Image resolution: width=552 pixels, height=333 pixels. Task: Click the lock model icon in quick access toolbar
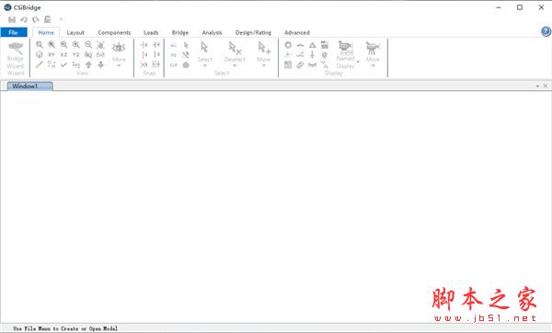pyautogui.click(x=48, y=19)
